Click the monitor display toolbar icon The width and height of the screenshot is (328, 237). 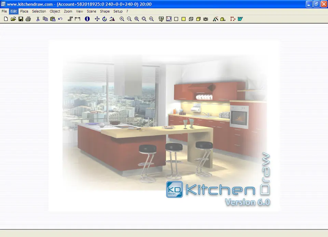click(161, 19)
